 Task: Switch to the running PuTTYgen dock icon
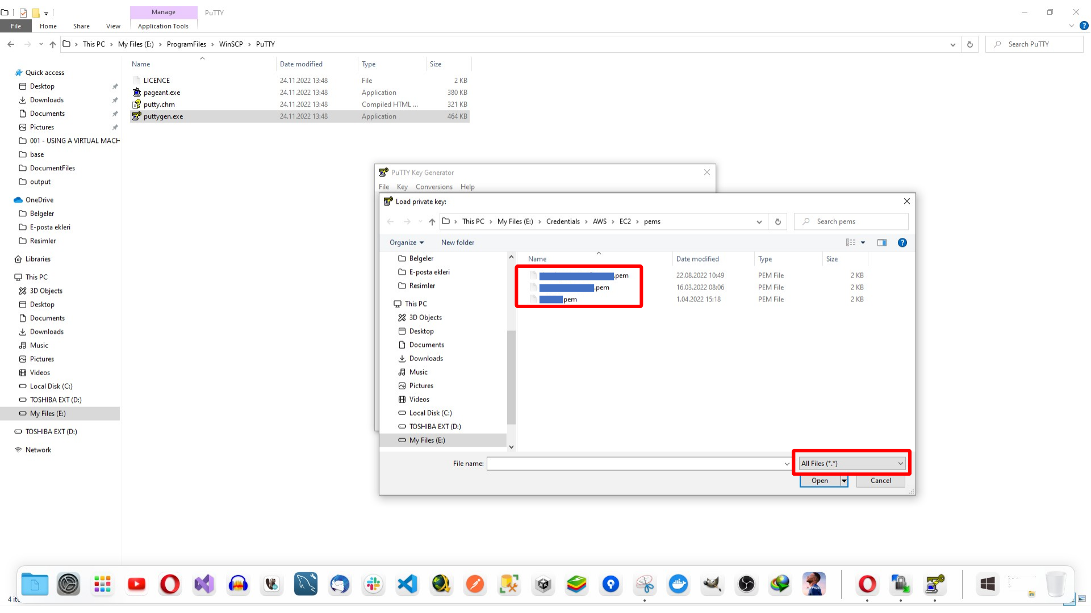click(x=935, y=584)
